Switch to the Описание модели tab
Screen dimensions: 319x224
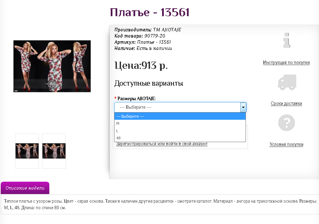point(25,188)
